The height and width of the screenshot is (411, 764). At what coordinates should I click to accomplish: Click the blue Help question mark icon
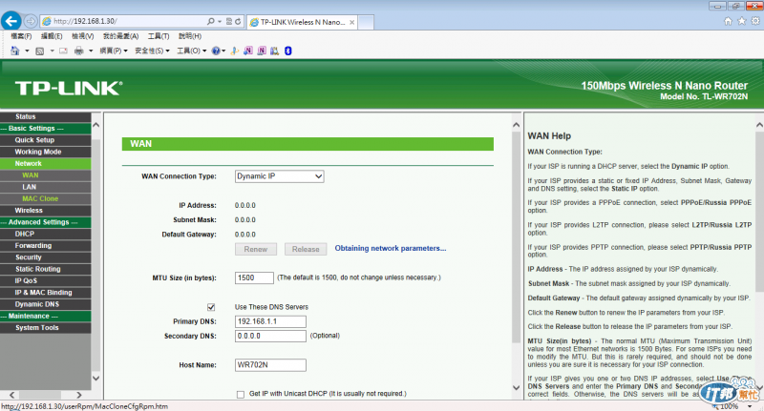click(216, 51)
